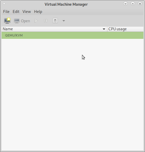145x152 pixels.
Task: Click the sort arrow in Name header
Action: click(x=104, y=29)
